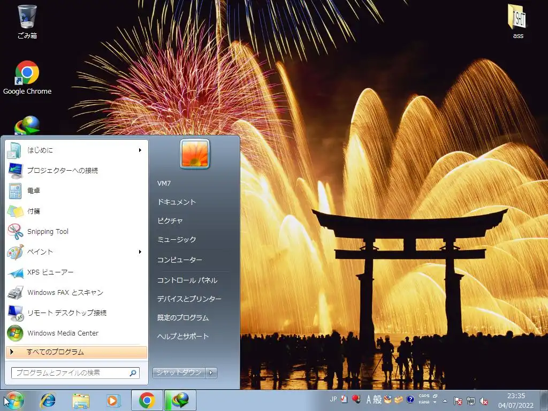Open Windows FAX とスキャン

pyautogui.click(x=76, y=293)
